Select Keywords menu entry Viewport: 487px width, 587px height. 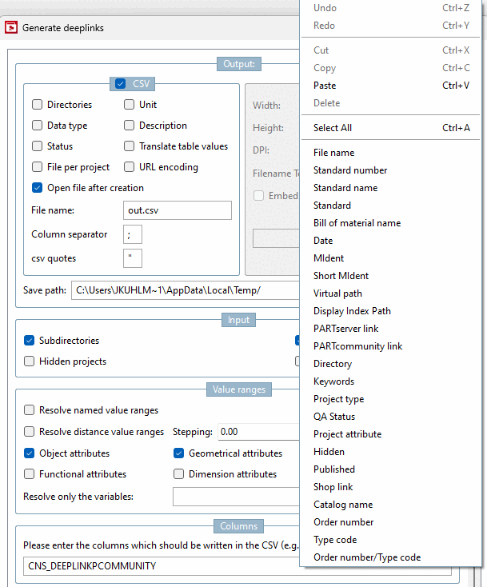point(391,381)
